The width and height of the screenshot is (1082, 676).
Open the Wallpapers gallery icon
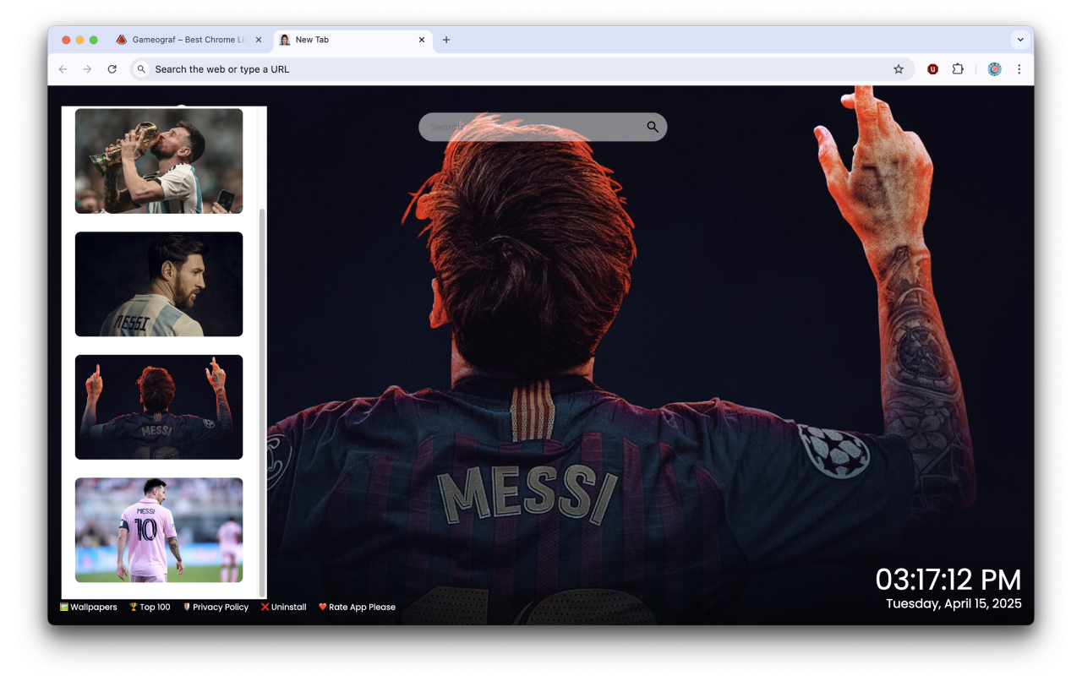(64, 607)
